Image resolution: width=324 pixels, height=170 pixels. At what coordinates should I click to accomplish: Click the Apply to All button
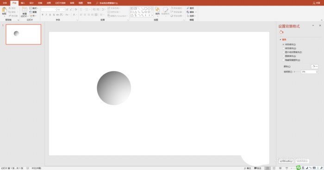[286, 161]
